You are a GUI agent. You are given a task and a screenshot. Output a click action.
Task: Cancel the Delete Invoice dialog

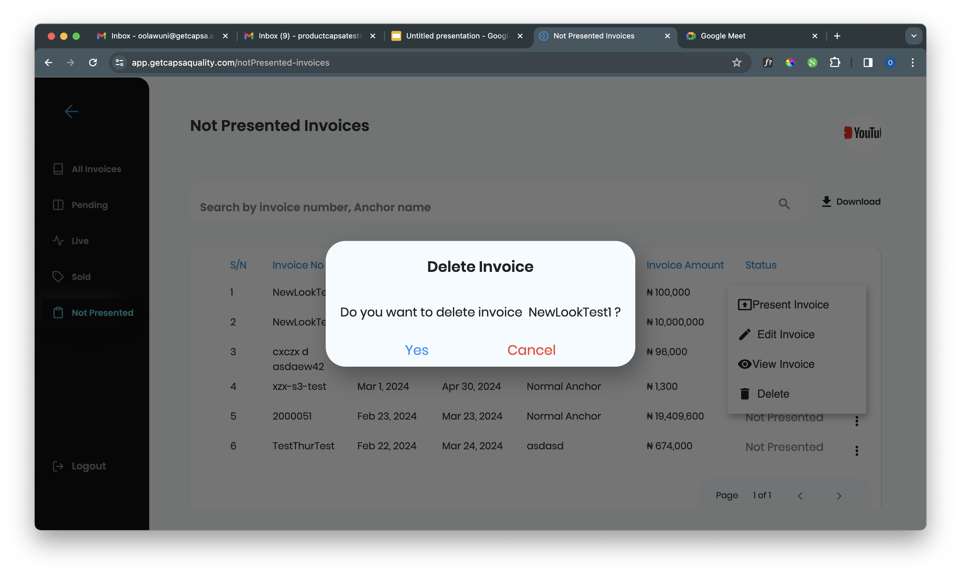tap(531, 350)
